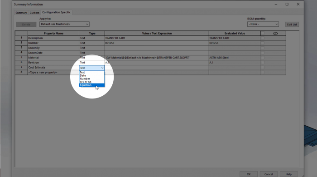This screenshot has height=177, width=317.
Task: Click the chain link column header icon
Action: click(275, 33)
